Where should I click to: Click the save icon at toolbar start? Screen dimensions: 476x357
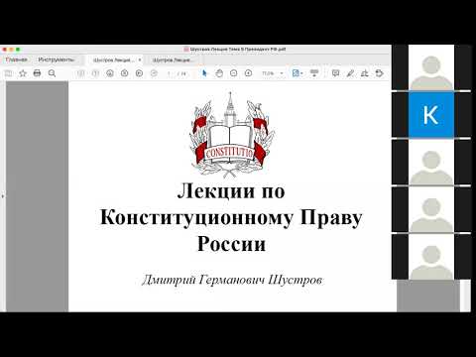coord(8,73)
